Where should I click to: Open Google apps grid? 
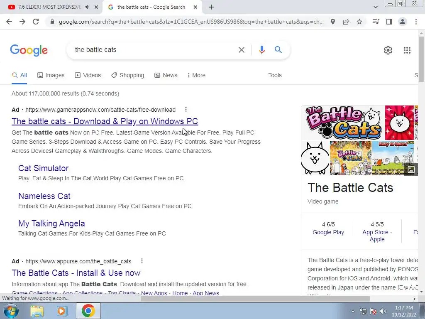407,50
